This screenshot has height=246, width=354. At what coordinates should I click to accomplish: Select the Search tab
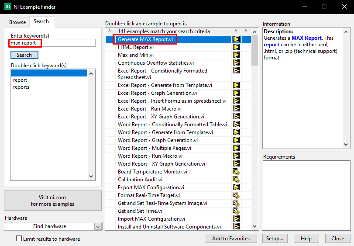pyautogui.click(x=41, y=21)
